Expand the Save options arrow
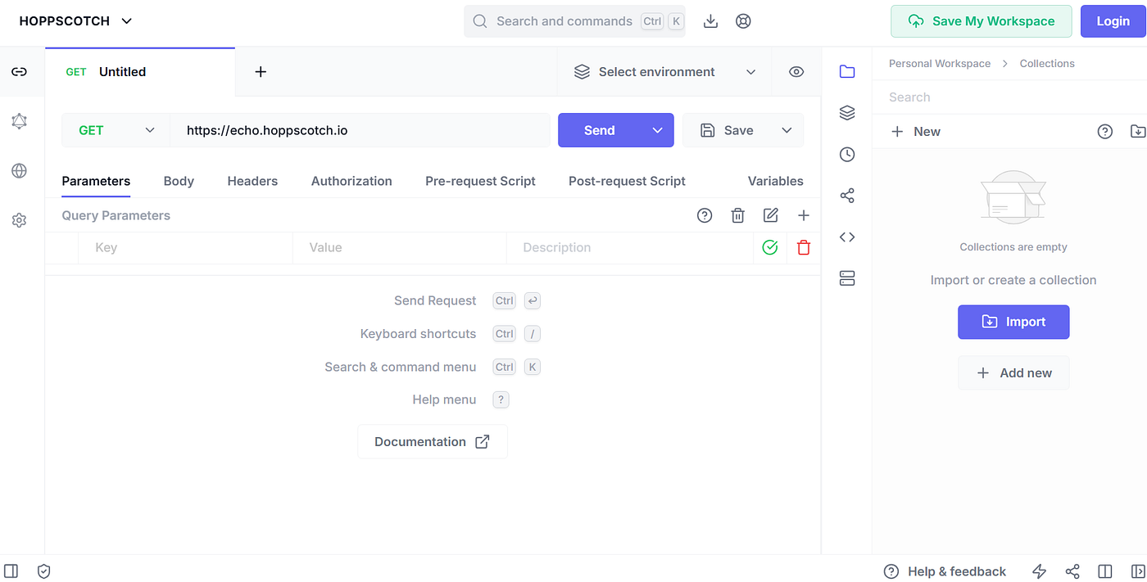 click(x=787, y=130)
